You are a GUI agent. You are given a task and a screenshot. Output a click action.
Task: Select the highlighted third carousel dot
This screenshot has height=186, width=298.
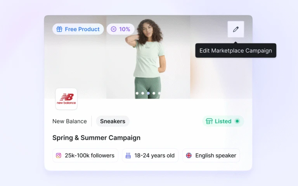coord(148,93)
